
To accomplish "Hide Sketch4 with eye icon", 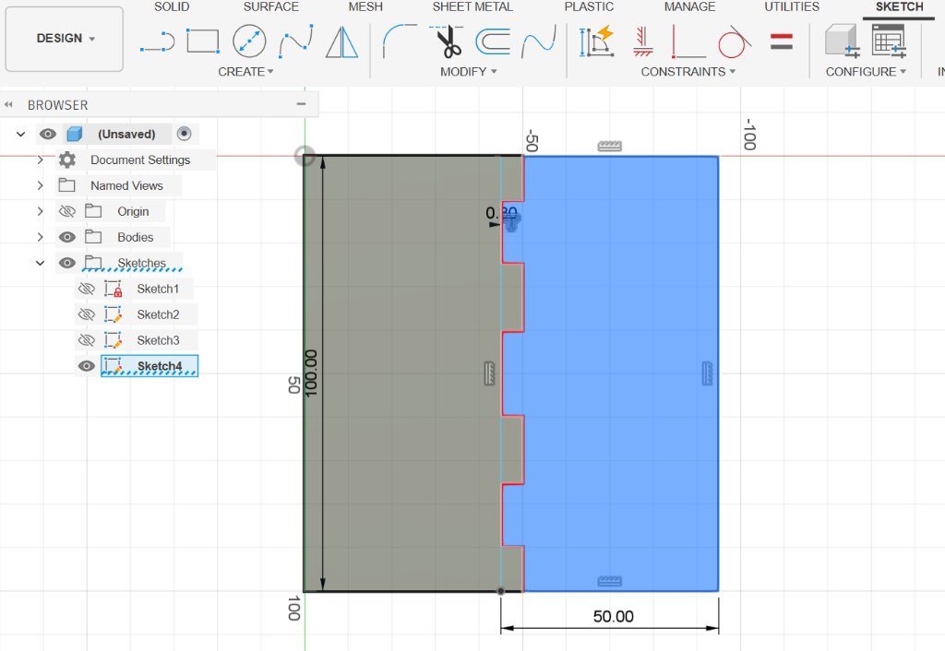I will coord(86,366).
